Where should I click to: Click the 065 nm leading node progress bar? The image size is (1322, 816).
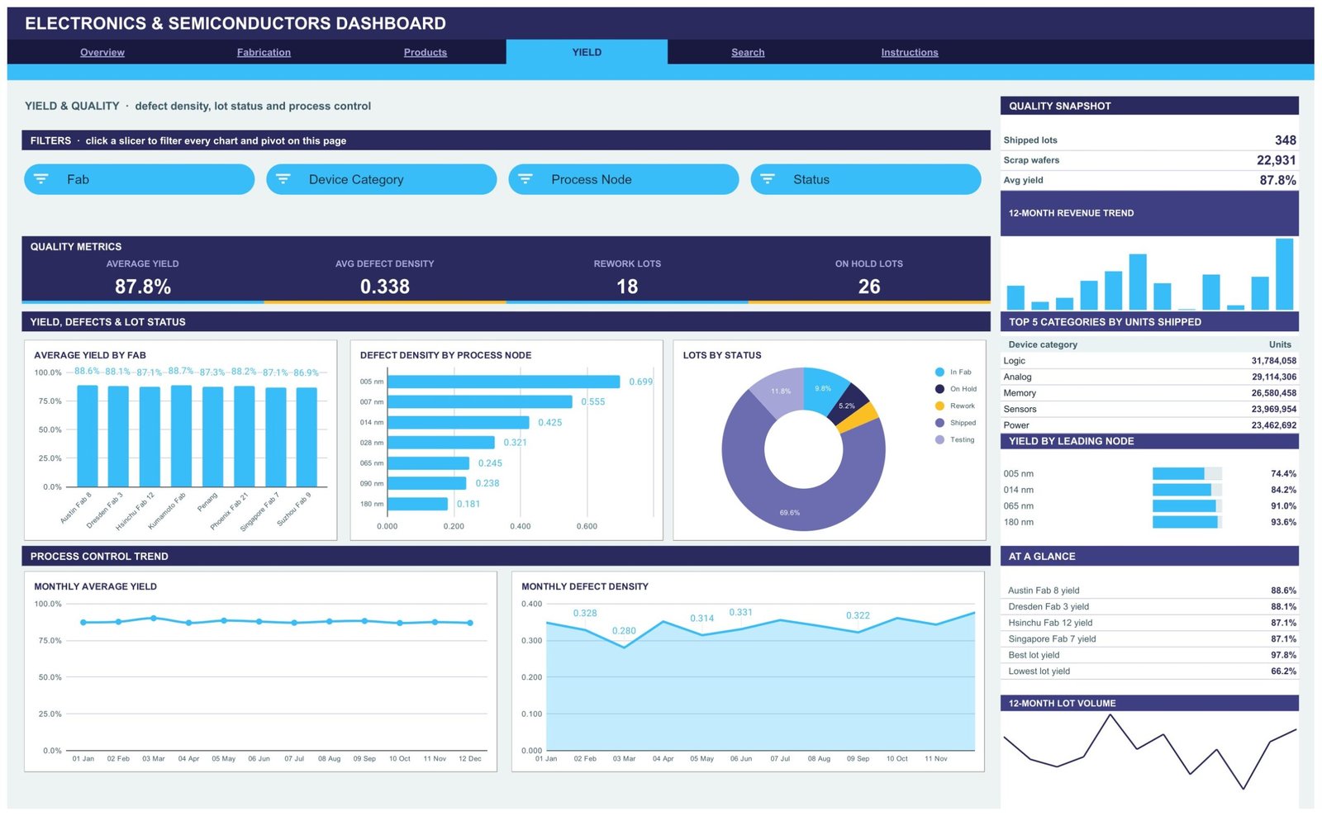point(1186,506)
